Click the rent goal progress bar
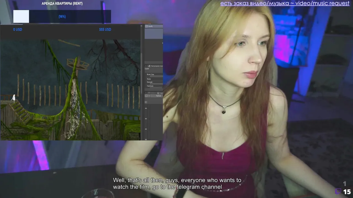Image resolution: width=353 pixels, height=198 pixels. [62, 16]
